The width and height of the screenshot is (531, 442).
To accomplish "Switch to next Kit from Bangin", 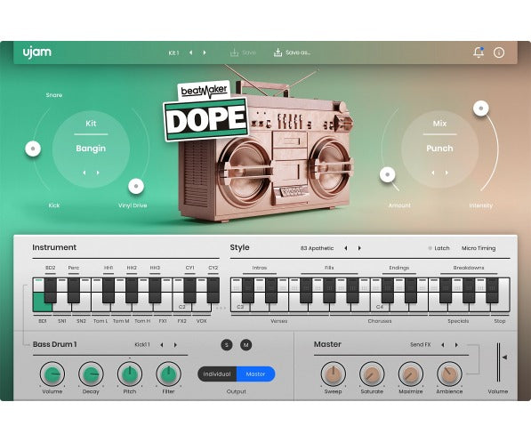I will 98,173.
